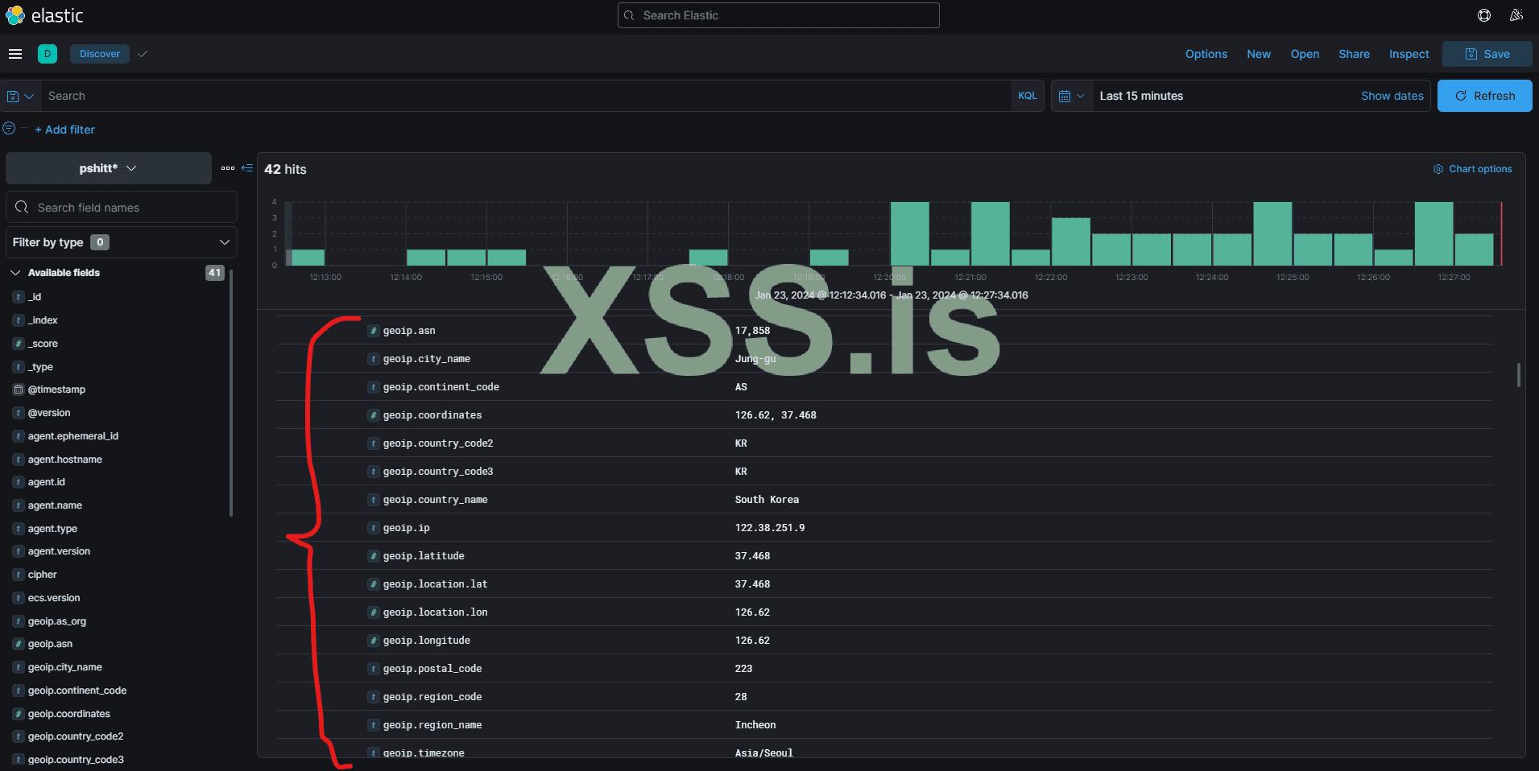1539x771 pixels.
Task: Click the field list scrollbar
Action: click(231, 394)
